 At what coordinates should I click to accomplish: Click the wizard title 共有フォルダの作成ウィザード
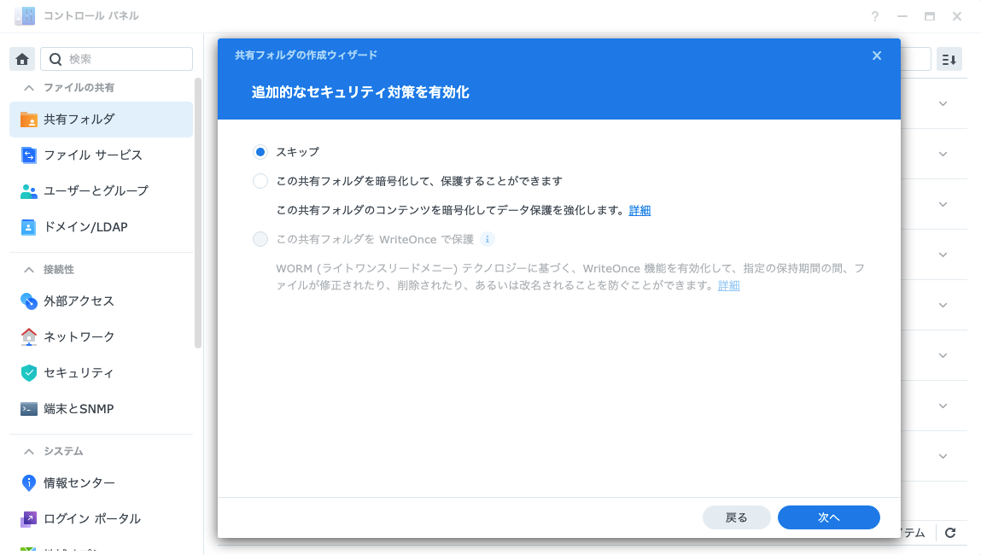coord(306,55)
